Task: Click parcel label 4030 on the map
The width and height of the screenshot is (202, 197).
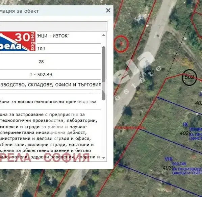Action: click(x=169, y=168)
